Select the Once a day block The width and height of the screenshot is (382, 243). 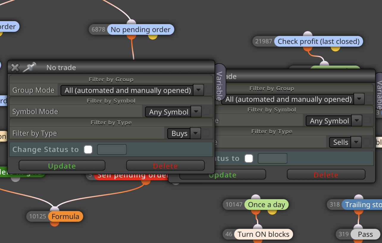(x=267, y=204)
